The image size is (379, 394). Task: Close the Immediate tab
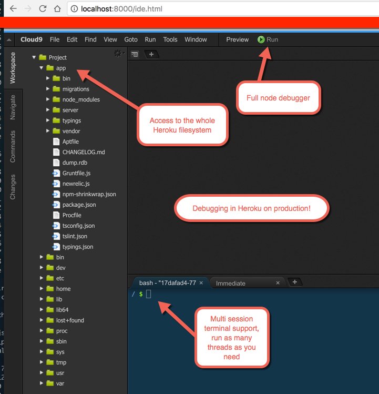[x=278, y=283]
